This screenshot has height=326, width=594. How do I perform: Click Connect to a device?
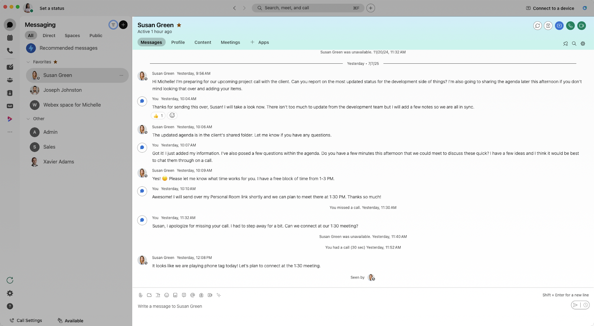pyautogui.click(x=550, y=8)
